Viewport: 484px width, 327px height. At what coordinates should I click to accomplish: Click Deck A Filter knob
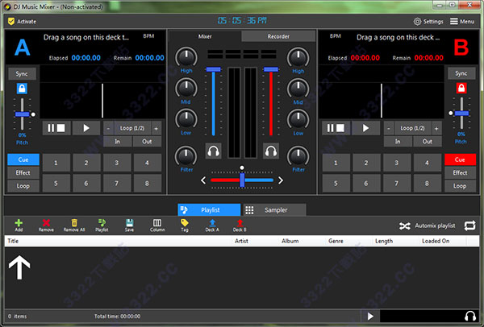pyautogui.click(x=186, y=156)
